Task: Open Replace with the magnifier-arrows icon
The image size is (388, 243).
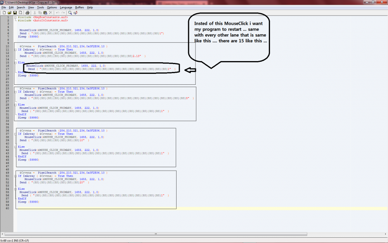Action: 76,13
